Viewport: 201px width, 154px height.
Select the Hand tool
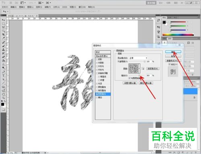tap(3, 94)
